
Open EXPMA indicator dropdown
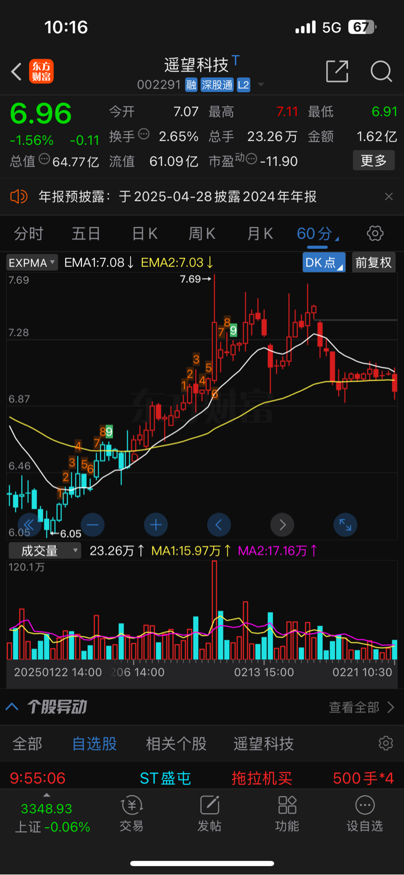point(32,263)
